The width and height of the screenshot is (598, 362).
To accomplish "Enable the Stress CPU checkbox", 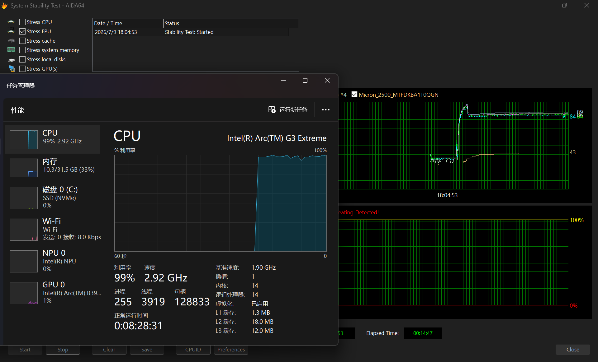I will [x=22, y=22].
